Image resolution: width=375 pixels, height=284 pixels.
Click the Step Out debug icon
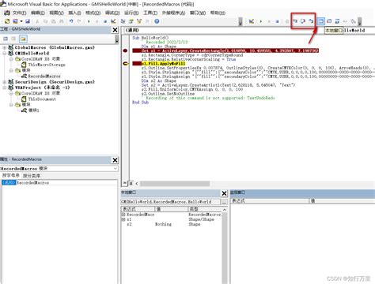[312, 21]
